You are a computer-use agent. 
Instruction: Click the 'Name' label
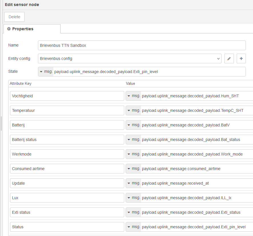[13, 45]
